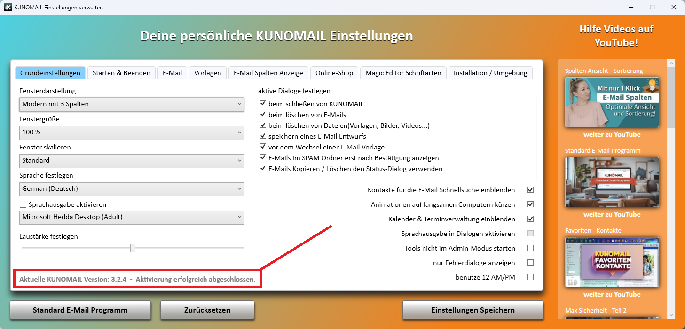Screen dimensions: 685x329
Task: Select the E-Mail tab
Action: click(x=173, y=73)
